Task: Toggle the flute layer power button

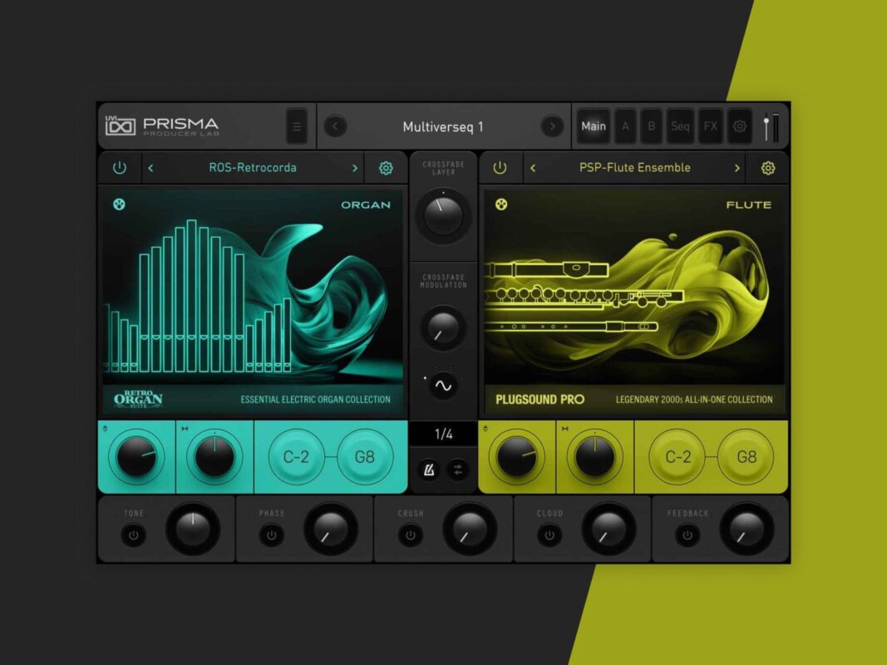Action: [x=500, y=168]
